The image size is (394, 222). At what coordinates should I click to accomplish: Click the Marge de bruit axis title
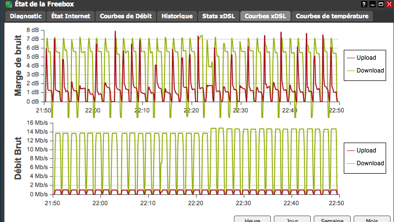pyautogui.click(x=18, y=66)
